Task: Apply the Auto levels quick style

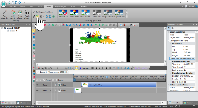Action: [74, 14]
